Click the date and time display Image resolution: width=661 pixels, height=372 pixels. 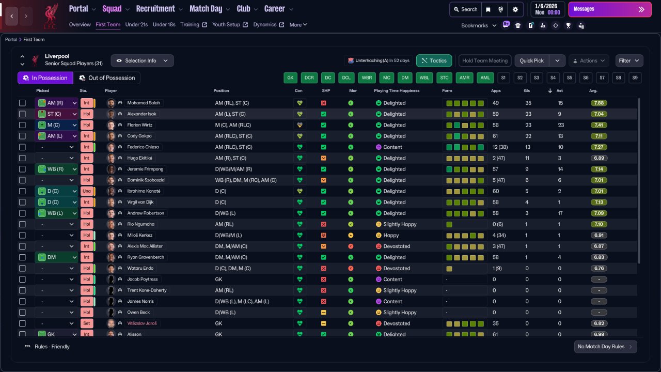548,9
